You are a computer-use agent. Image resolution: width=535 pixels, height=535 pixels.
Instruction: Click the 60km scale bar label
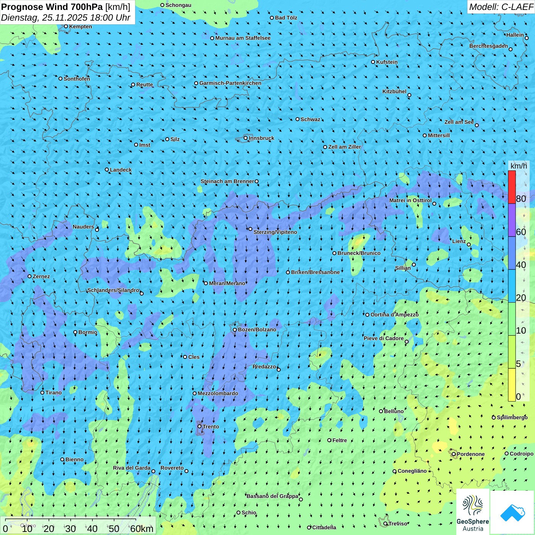[142, 529]
